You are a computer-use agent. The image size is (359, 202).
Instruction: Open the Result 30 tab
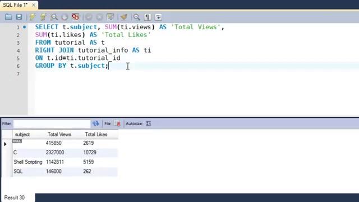coord(15,198)
